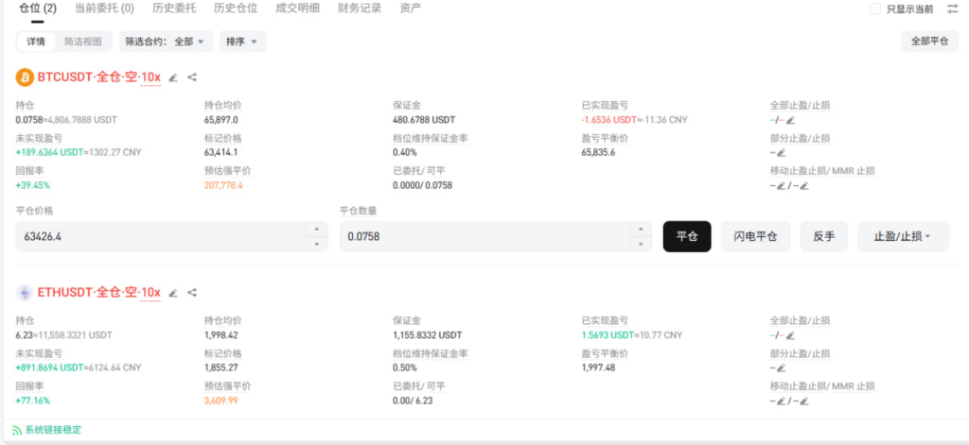The width and height of the screenshot is (969, 445).
Task: Edit BTCUSDT 全部止盈/止损 setting
Action: 791,120
